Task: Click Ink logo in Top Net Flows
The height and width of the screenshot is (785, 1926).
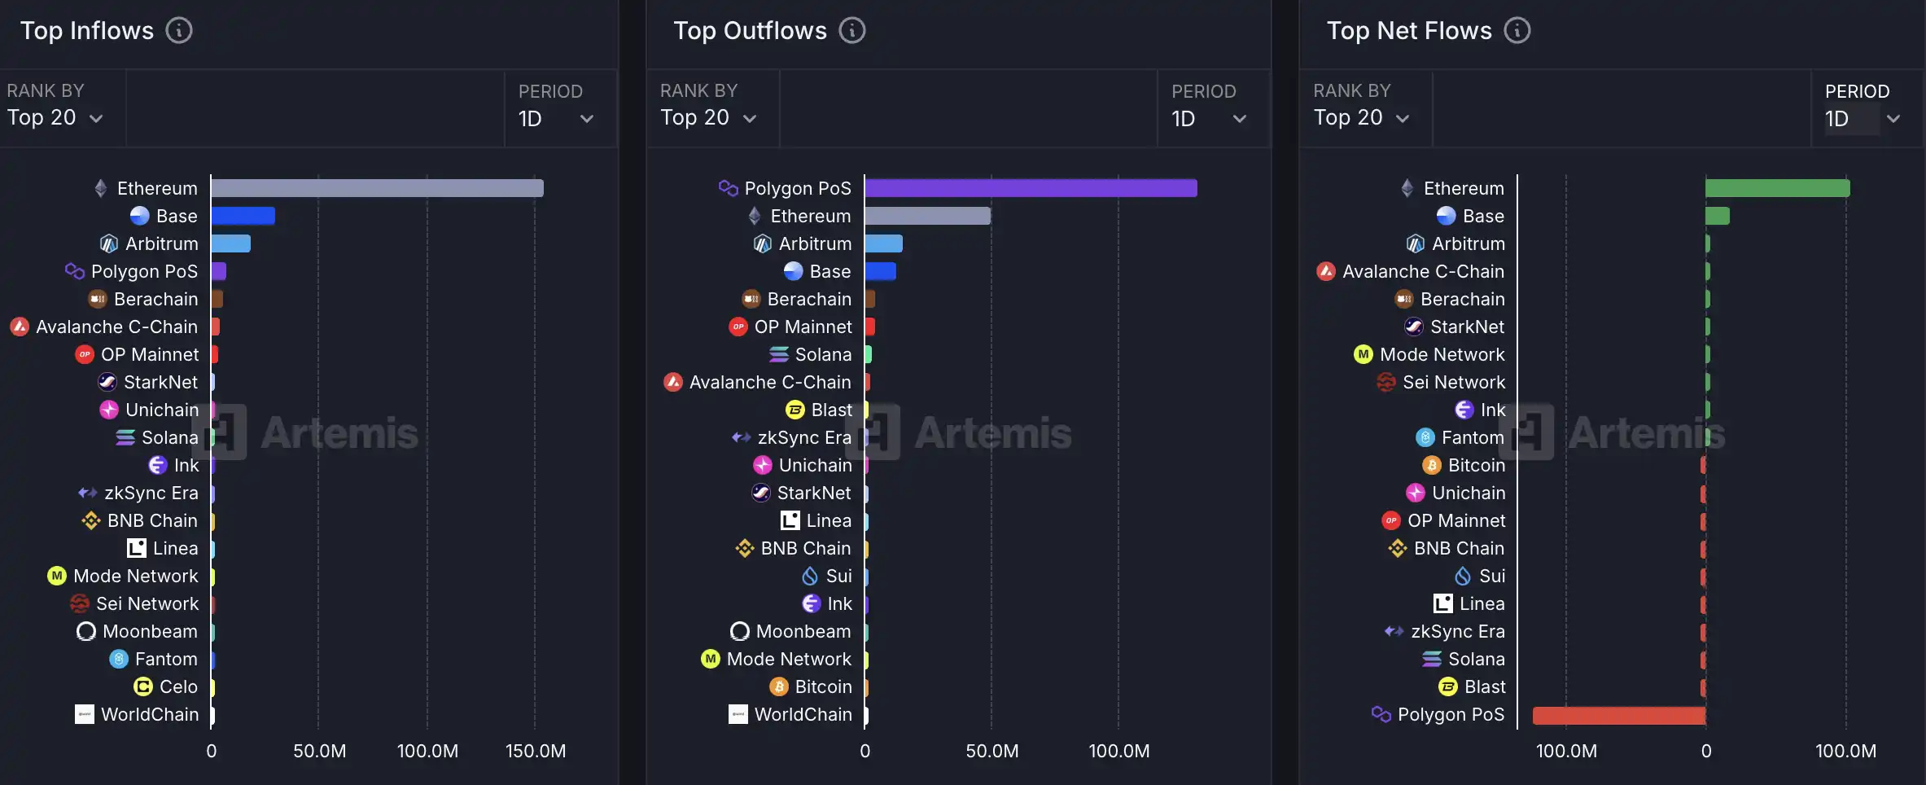Action: [1464, 410]
